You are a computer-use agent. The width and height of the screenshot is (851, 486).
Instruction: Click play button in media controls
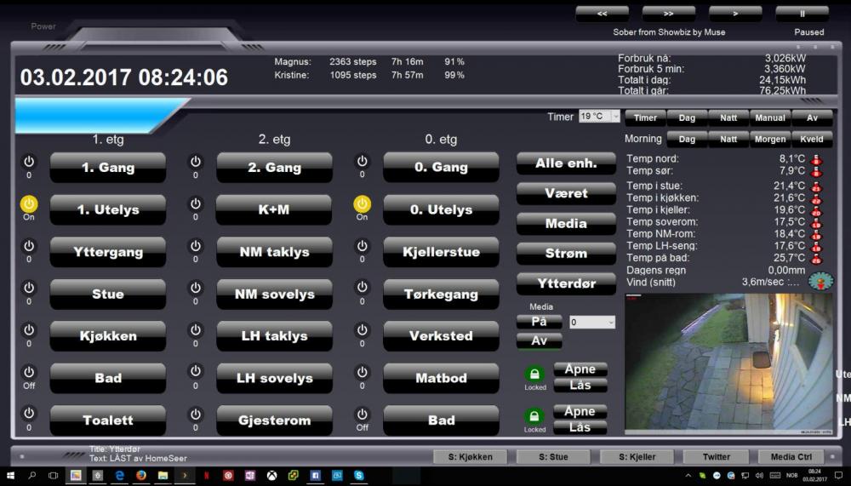[x=735, y=14]
